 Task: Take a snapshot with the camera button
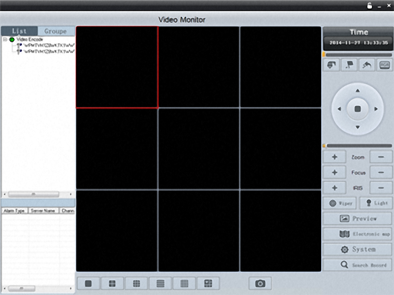[x=260, y=284]
